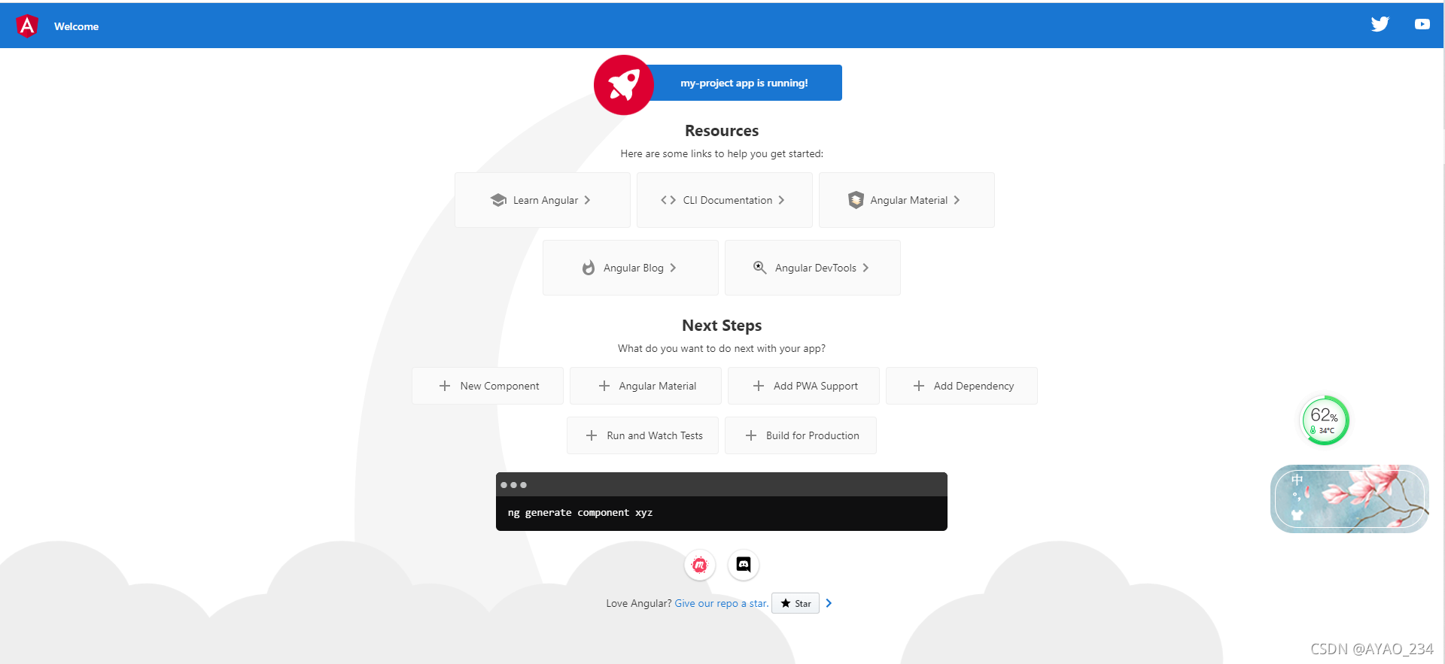Select Run and Watch Tests option
The width and height of the screenshot is (1445, 664).
(x=643, y=435)
